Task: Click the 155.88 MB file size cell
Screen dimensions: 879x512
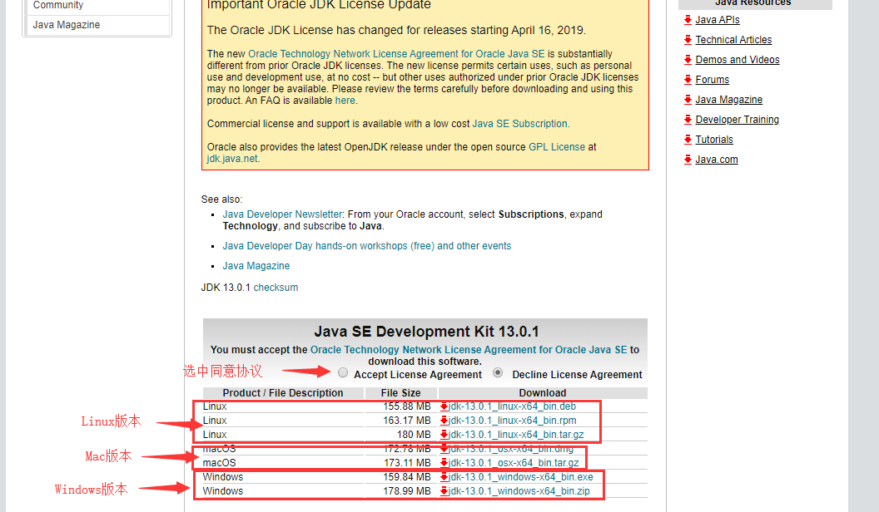Action: coord(407,406)
